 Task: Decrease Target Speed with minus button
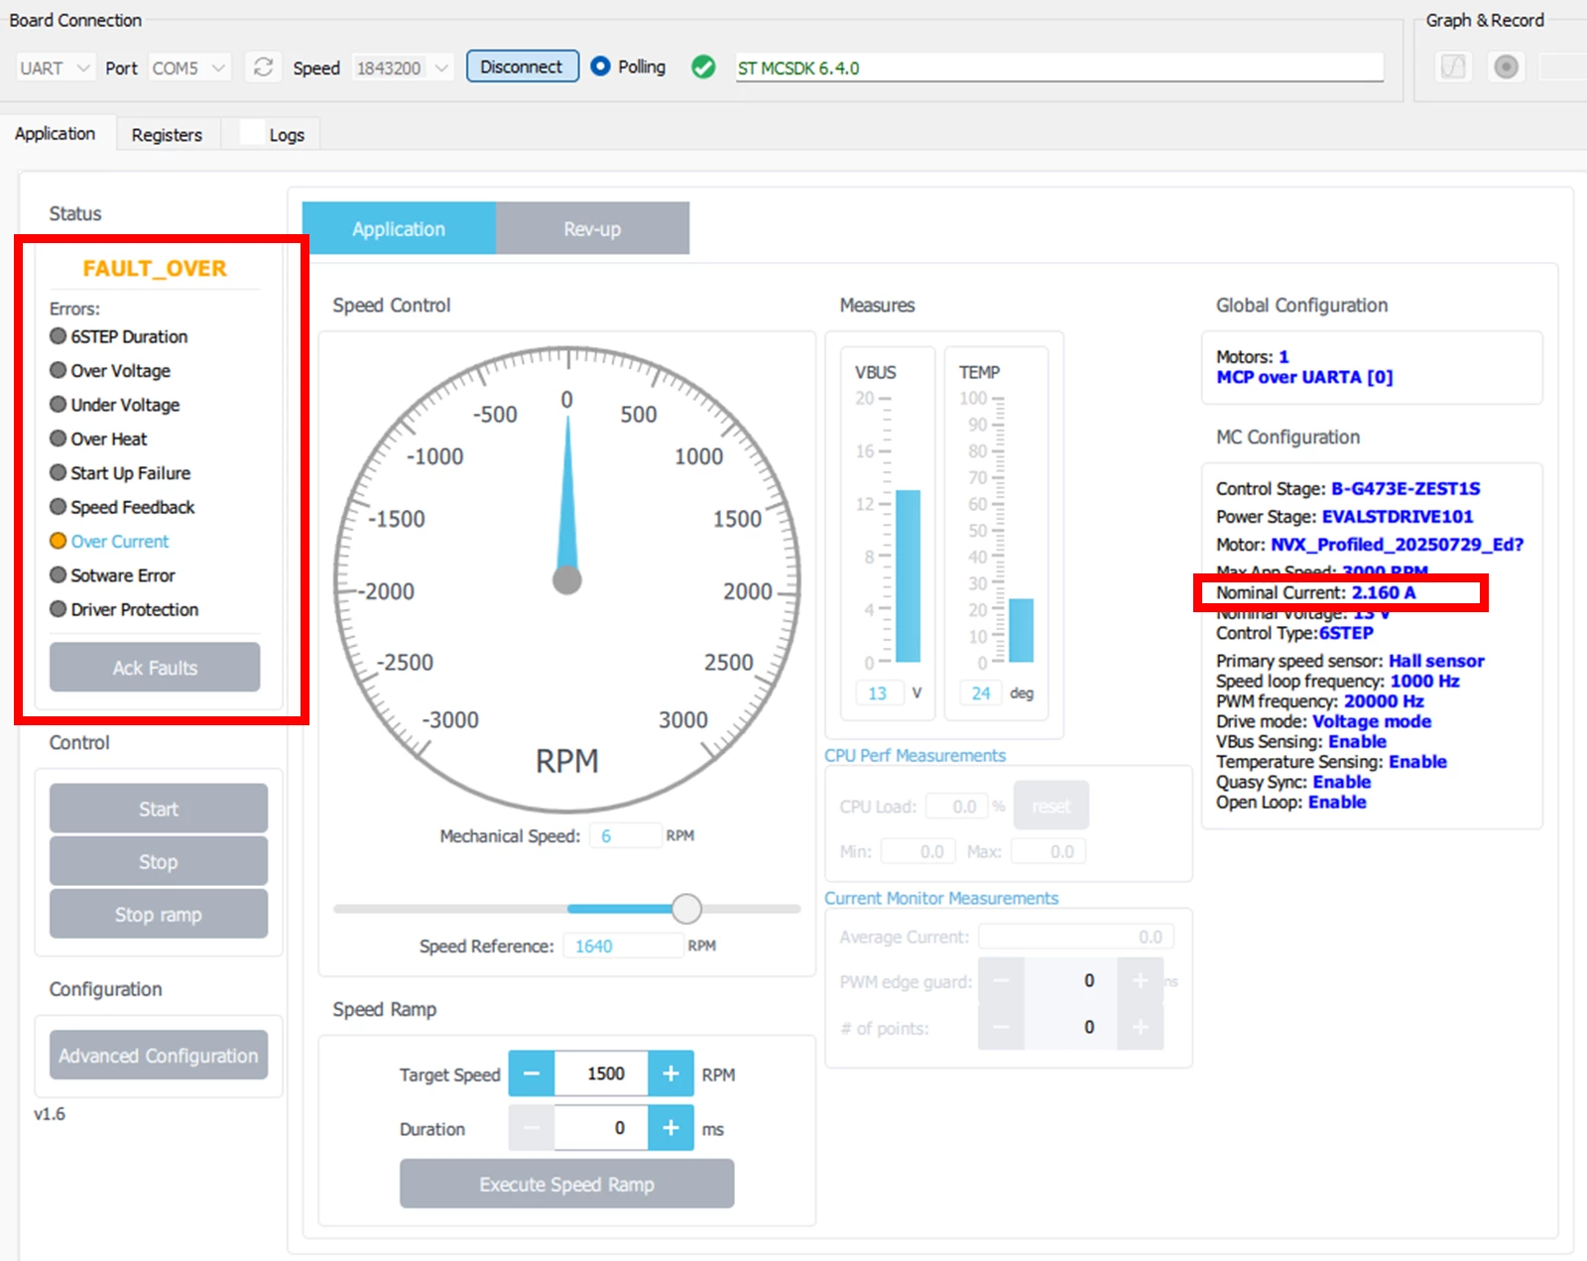click(x=532, y=1073)
